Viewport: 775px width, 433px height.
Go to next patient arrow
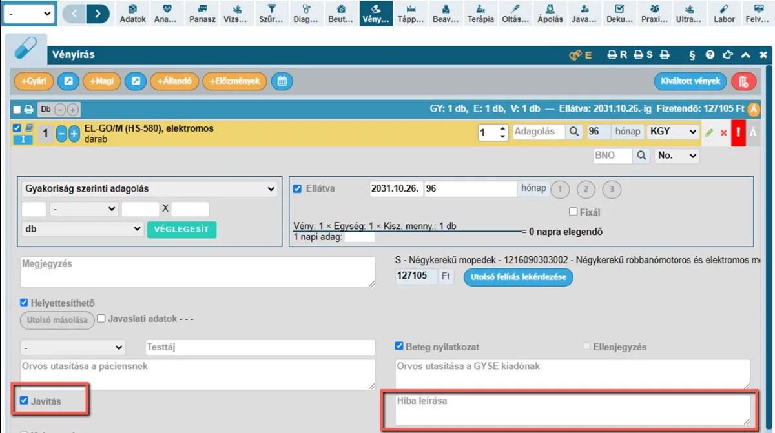(98, 13)
